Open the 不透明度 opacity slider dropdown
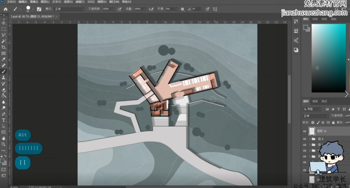Screen dimensions: 350x188 [113, 9]
